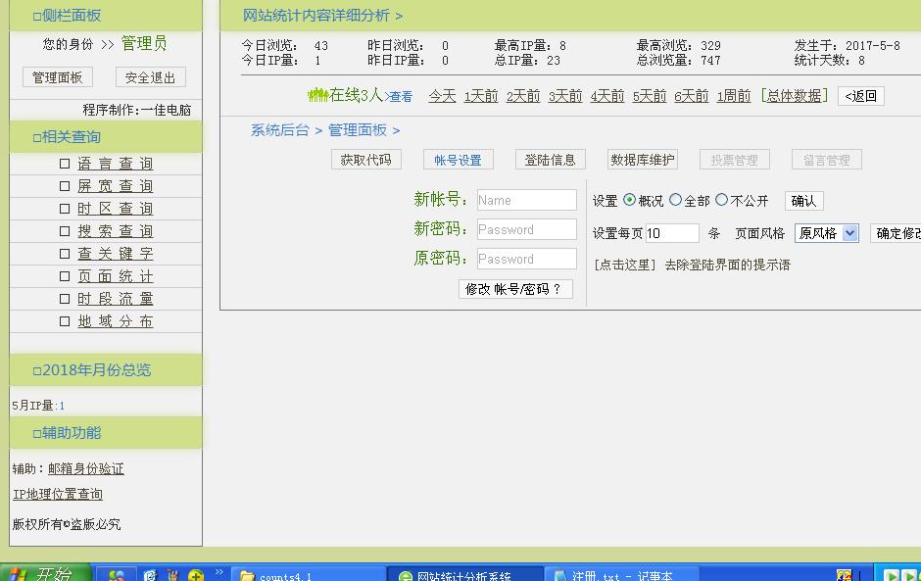This screenshot has height=581, width=921.
Task: View stats for 今天
Action: 442,96
